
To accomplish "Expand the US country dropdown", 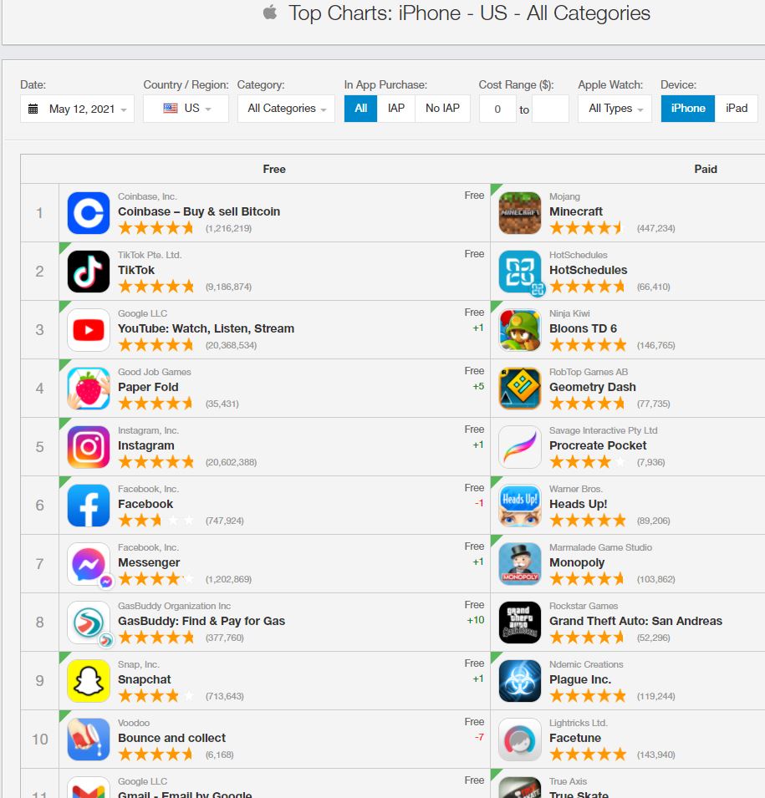I will (x=186, y=109).
